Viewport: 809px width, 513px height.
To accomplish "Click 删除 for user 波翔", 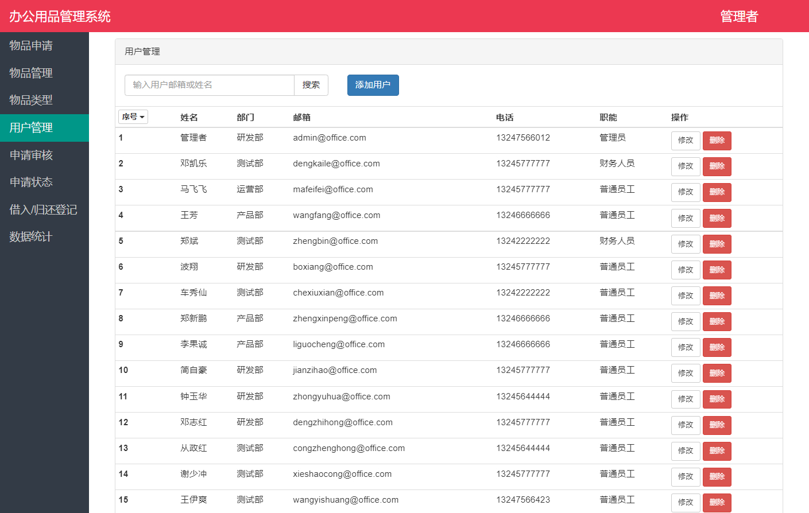I will pos(717,270).
